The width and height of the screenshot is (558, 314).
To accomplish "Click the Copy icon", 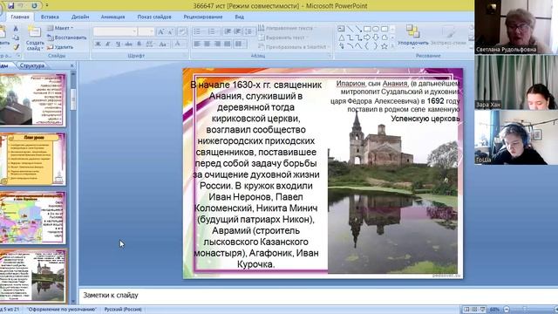I will click(16, 38).
